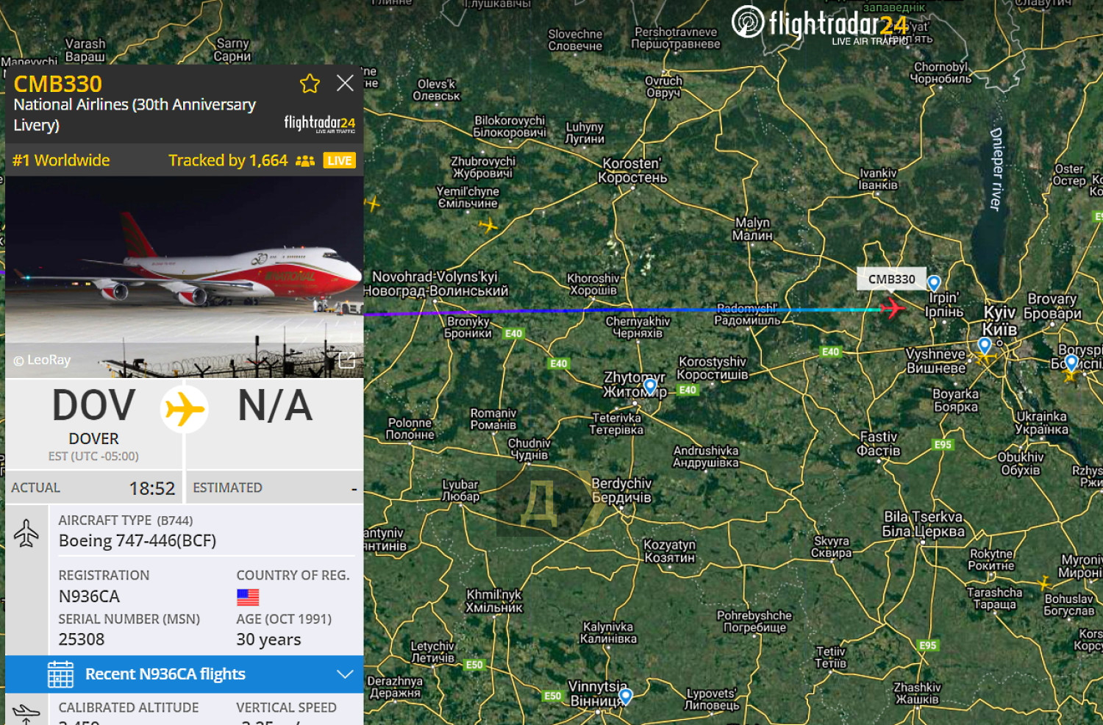Select the blue airport pin at Kyiv
The height and width of the screenshot is (725, 1103).
[x=985, y=345]
